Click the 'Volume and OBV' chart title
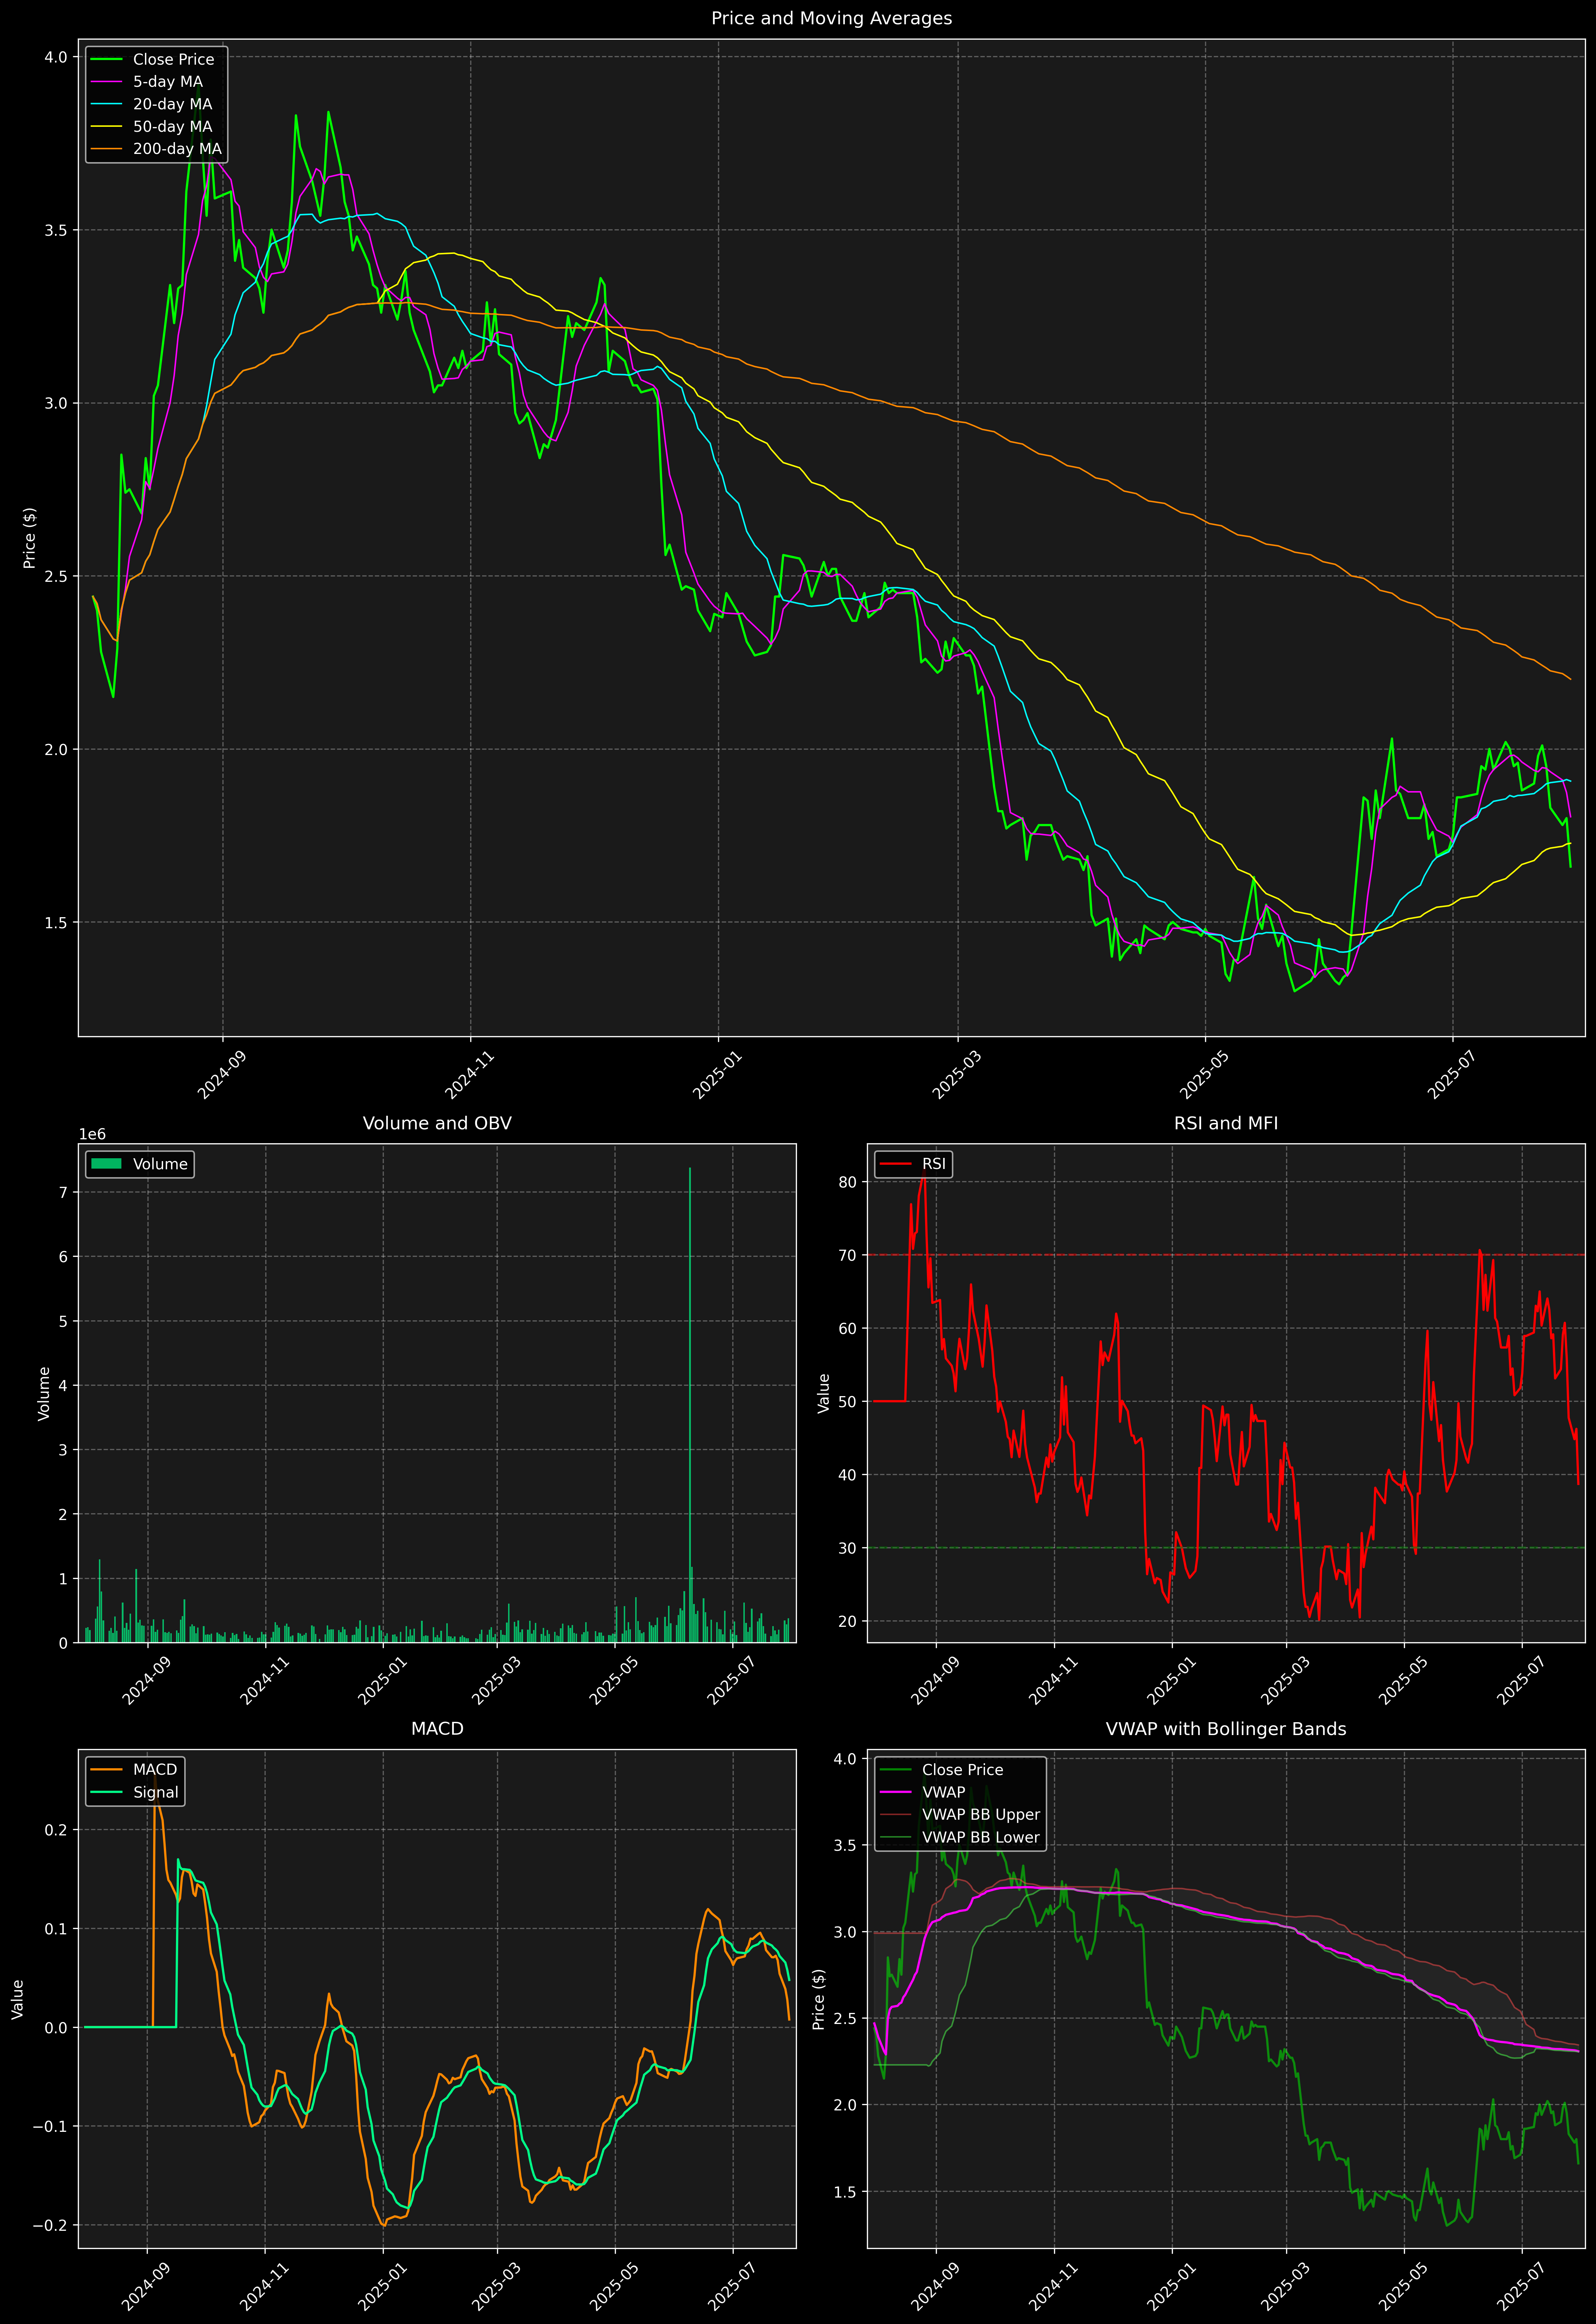Image resolution: width=1596 pixels, height=2324 pixels. pyautogui.click(x=437, y=1123)
